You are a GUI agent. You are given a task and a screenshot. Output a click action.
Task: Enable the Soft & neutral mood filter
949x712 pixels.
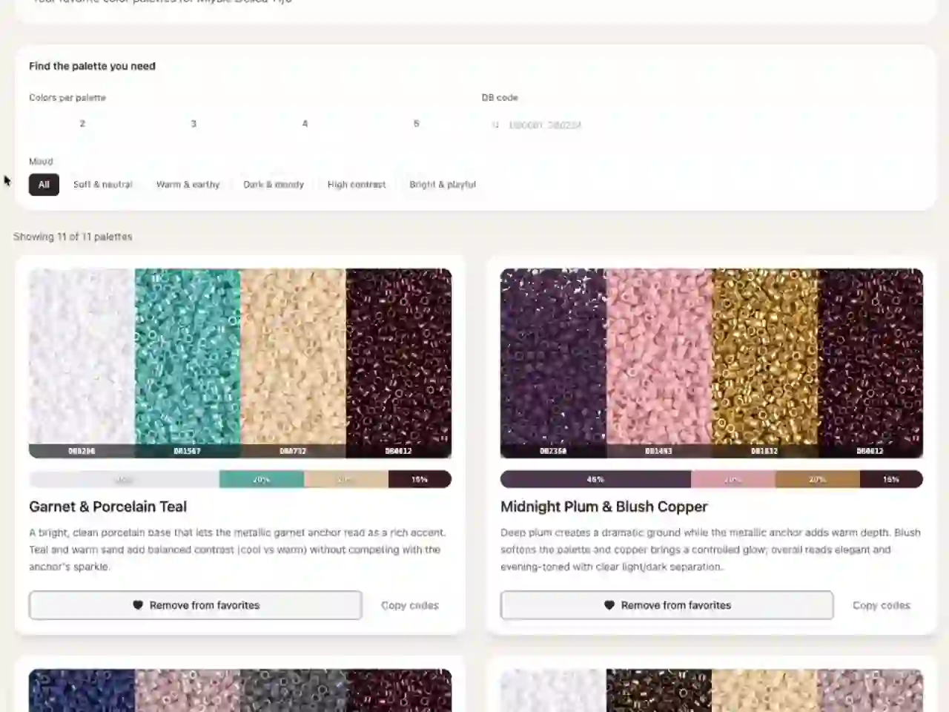click(102, 184)
